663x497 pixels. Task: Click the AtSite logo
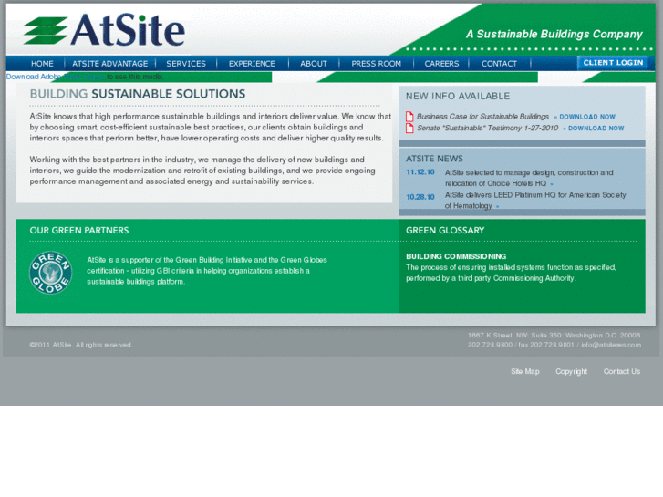tap(104, 30)
